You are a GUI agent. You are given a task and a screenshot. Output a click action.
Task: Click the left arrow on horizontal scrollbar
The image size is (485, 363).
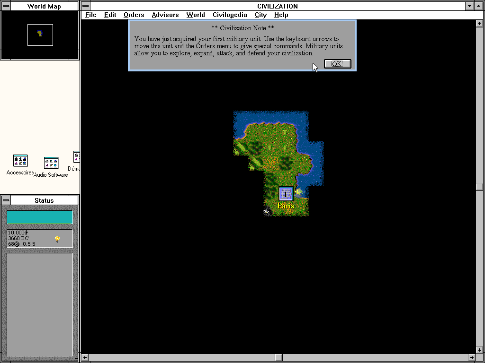coord(85,357)
